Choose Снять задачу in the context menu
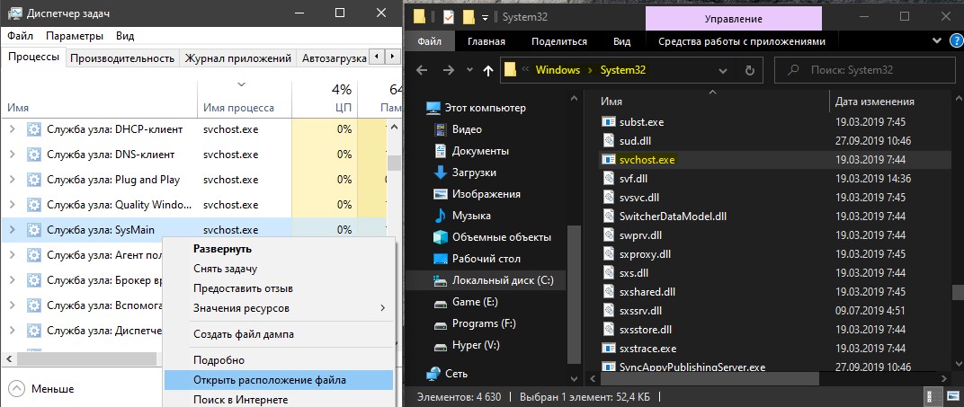This screenshot has width=964, height=407. 279,269
